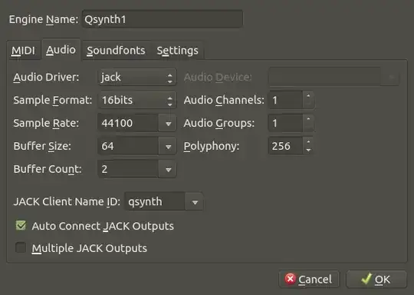Expand the Sample Rate dropdown arrow
Viewport: 414px width, 295px height.
[x=168, y=123]
